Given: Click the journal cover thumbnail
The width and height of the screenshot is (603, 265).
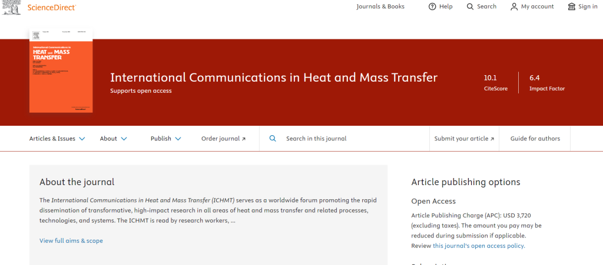Looking at the screenshot, I should (x=61, y=71).
